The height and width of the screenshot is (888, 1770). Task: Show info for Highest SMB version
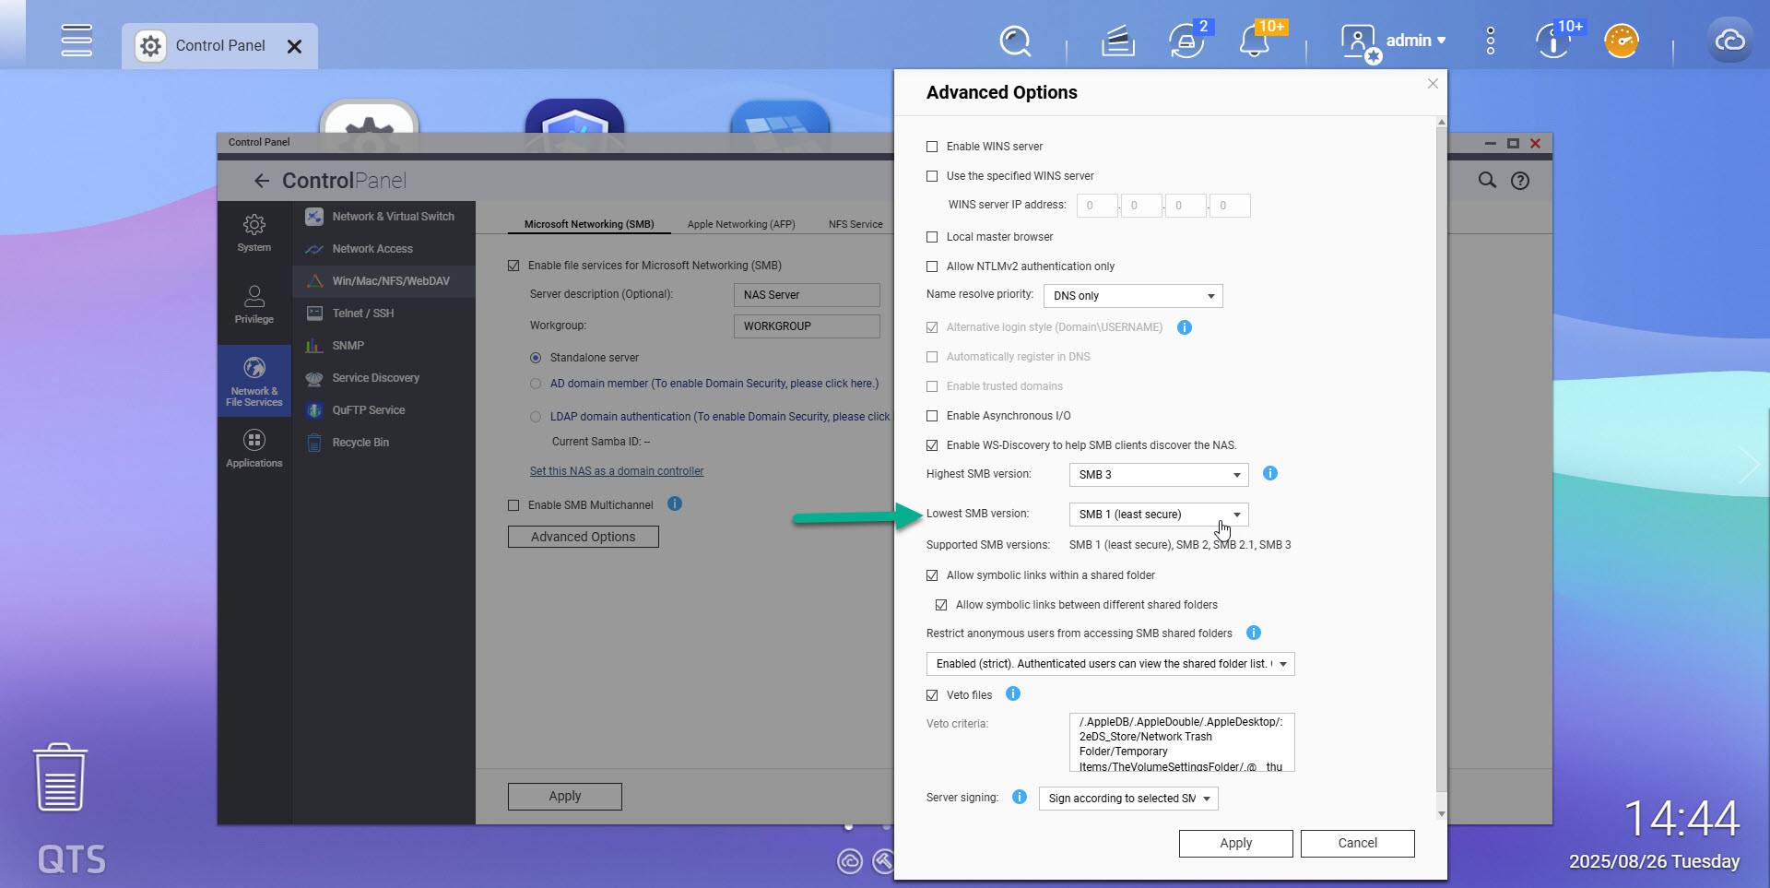[x=1270, y=473]
